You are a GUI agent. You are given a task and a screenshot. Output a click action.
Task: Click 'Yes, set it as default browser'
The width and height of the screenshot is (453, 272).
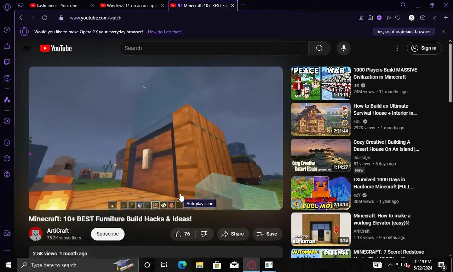tap(403, 32)
